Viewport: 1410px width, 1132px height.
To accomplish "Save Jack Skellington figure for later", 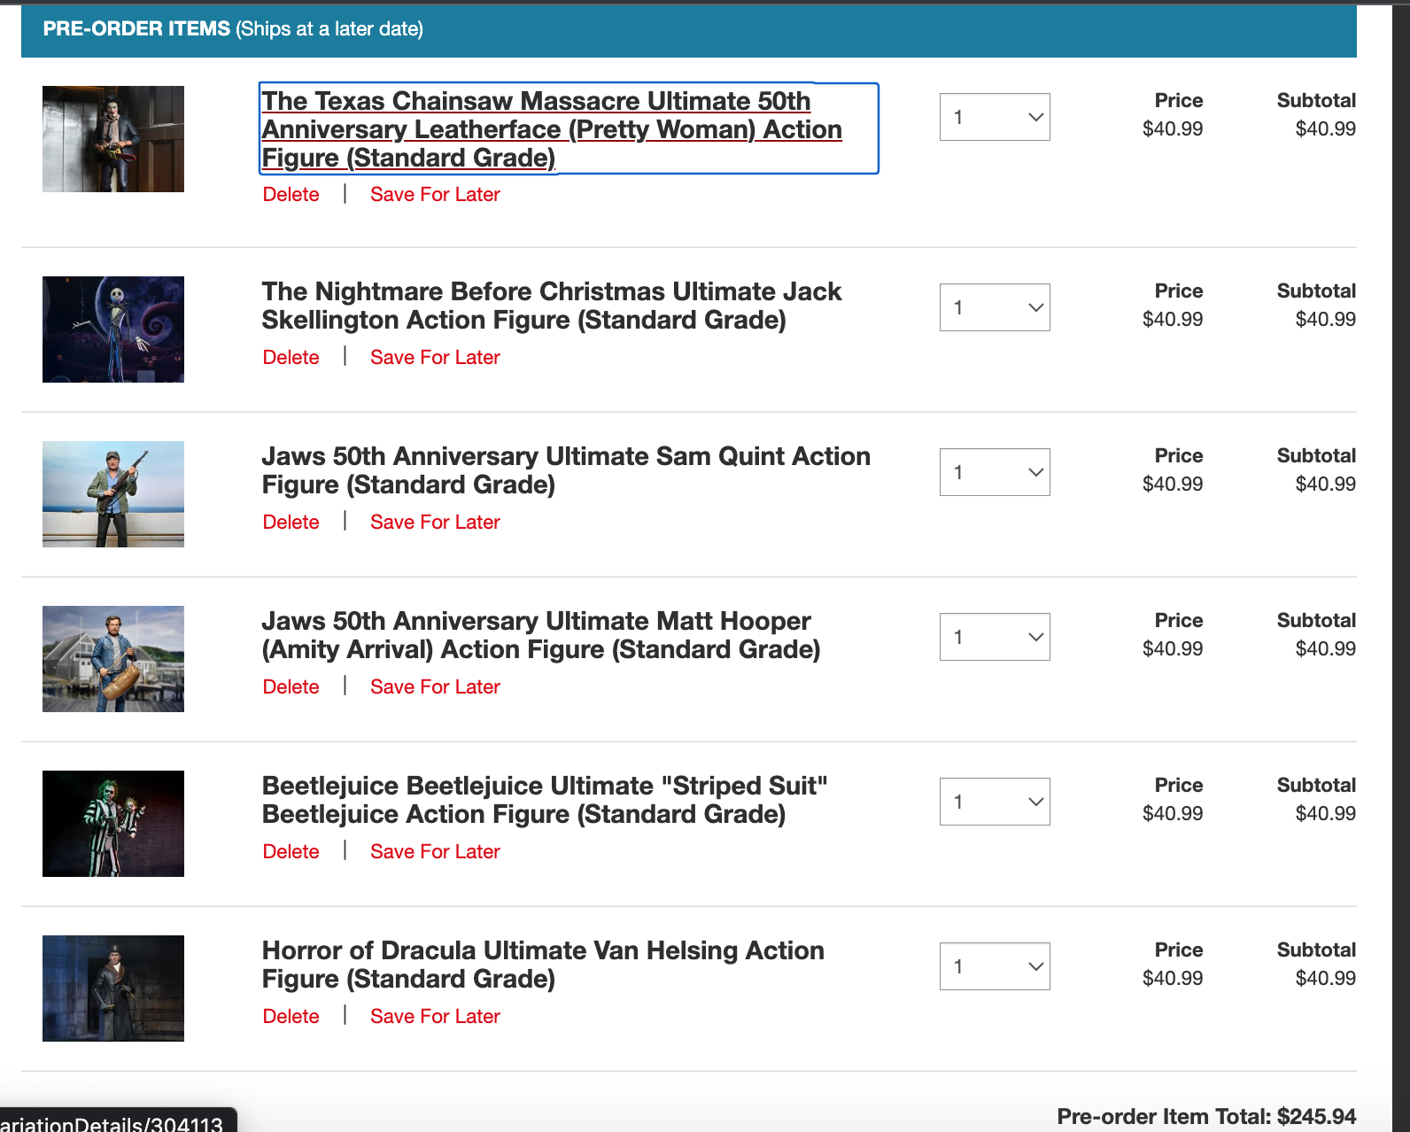I will (x=435, y=358).
